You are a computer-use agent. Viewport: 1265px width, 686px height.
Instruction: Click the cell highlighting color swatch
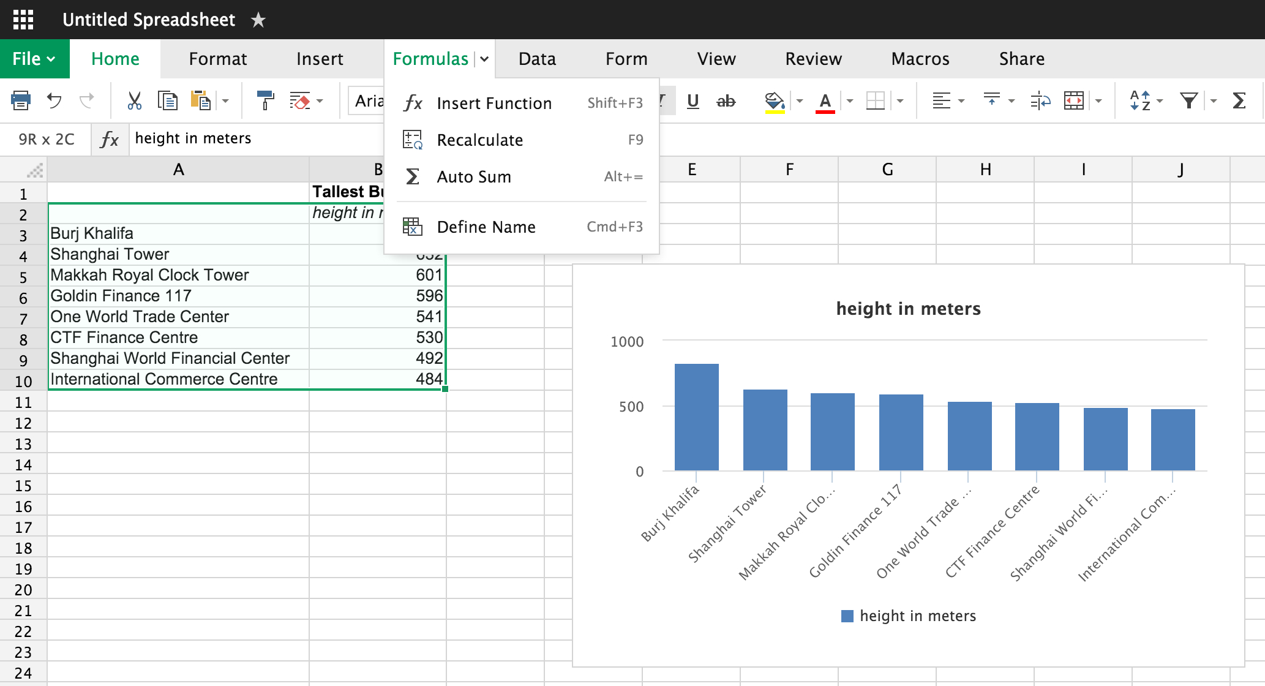click(x=772, y=111)
